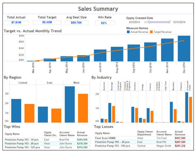Screen dimensions: 196x152
Task: Select the left handle of date slider
Action: [149, 22]
